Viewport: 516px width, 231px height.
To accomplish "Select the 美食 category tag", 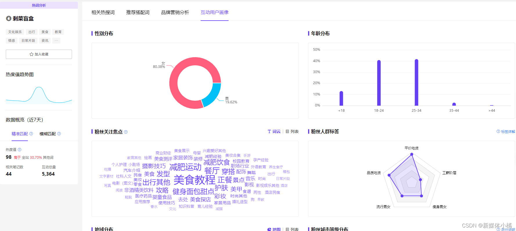I will (45, 32).
